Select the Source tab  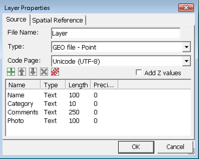(x=16, y=20)
